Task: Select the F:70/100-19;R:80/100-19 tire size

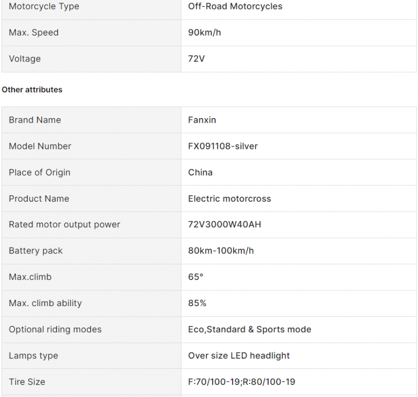Action: click(241, 382)
